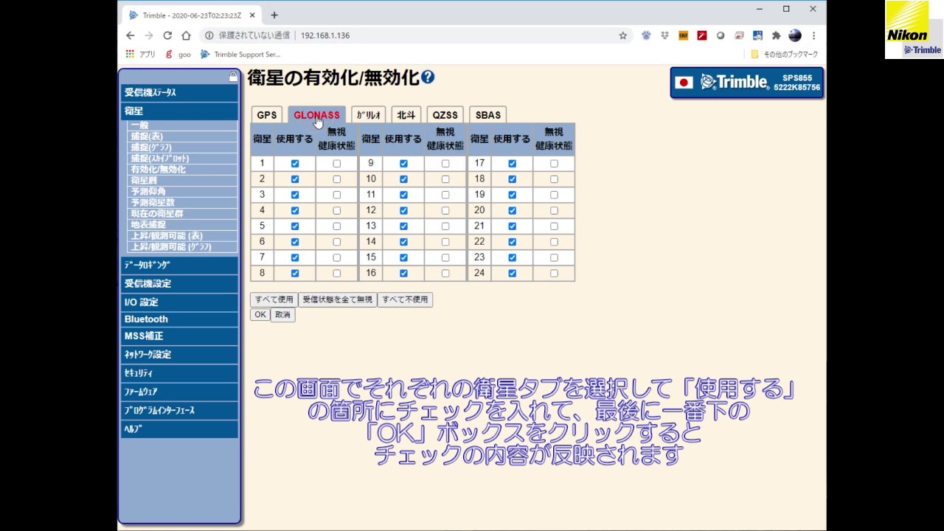Image resolution: width=944 pixels, height=531 pixels.
Task: Open the Trimble Support bookmark
Action: coord(240,55)
